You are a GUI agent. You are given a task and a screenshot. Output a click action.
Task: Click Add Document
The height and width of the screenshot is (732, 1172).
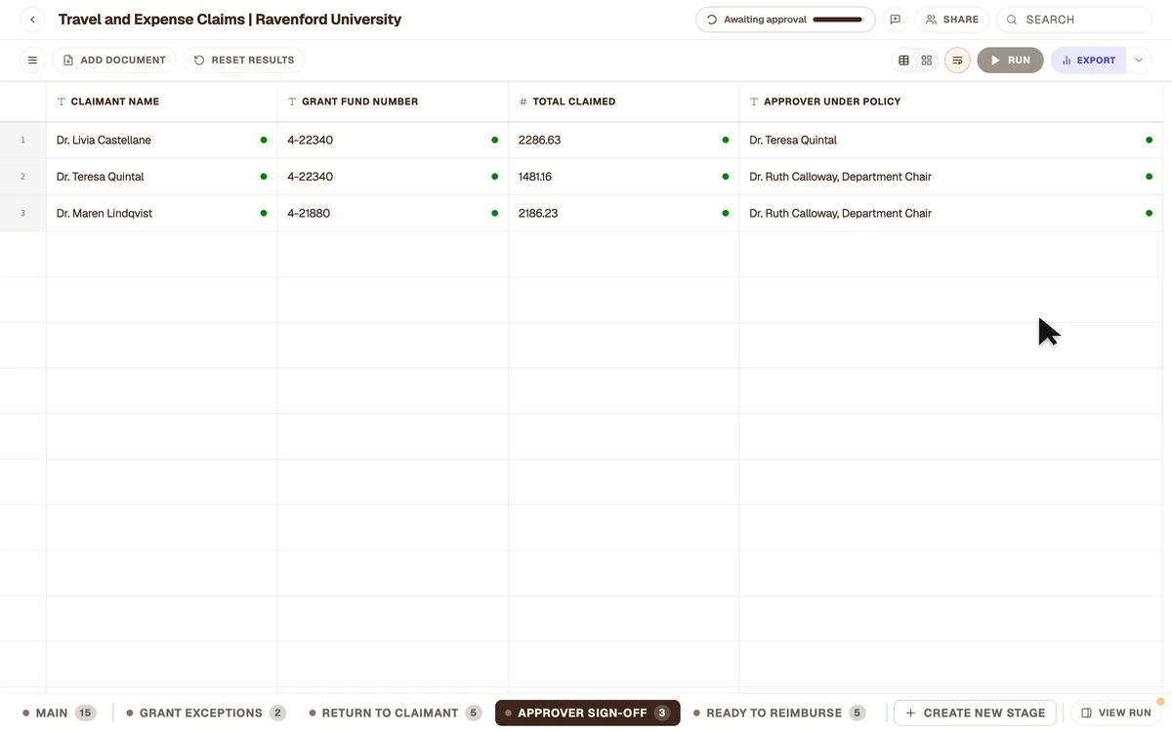click(114, 61)
